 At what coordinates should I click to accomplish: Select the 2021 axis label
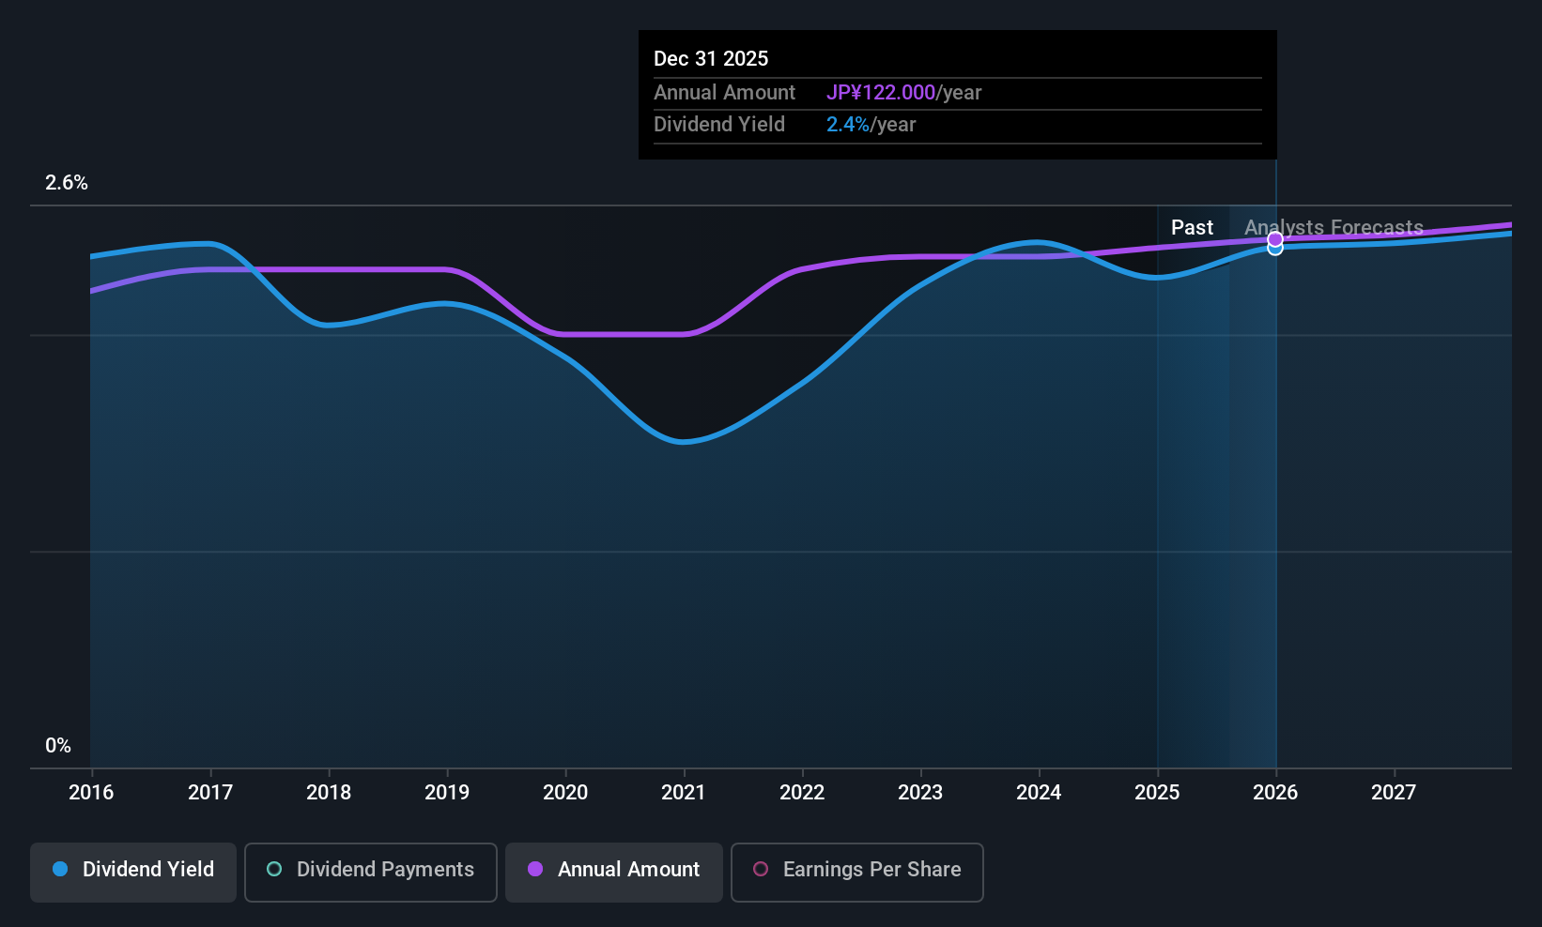(x=683, y=792)
